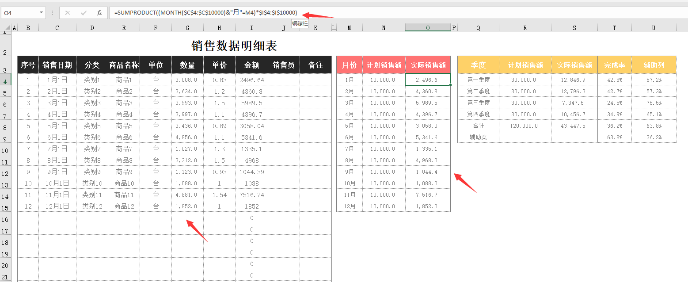The height and width of the screenshot is (282, 688).
Task: Click the 季度 header cell
Action: pos(479,65)
